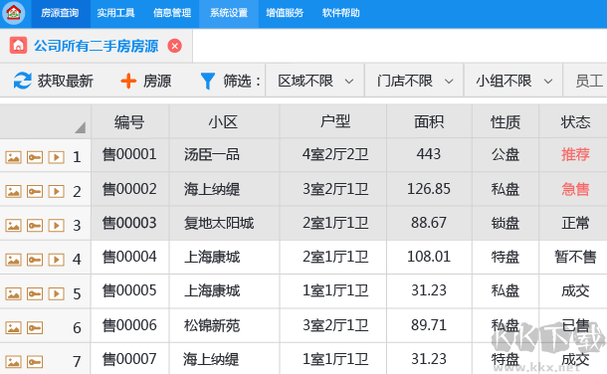View photos icon for row 1

point(13,157)
